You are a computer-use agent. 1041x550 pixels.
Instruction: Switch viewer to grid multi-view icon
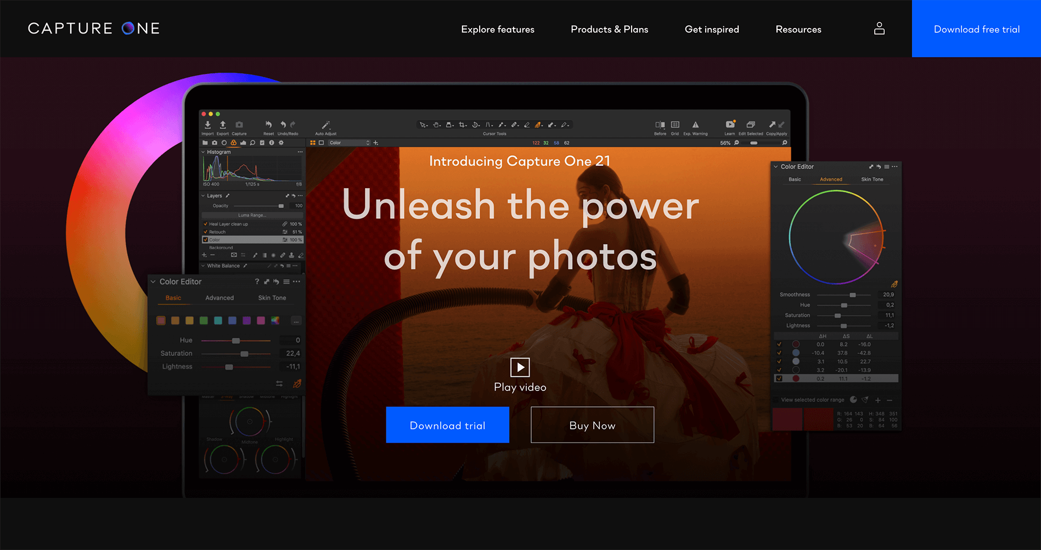pyautogui.click(x=313, y=143)
